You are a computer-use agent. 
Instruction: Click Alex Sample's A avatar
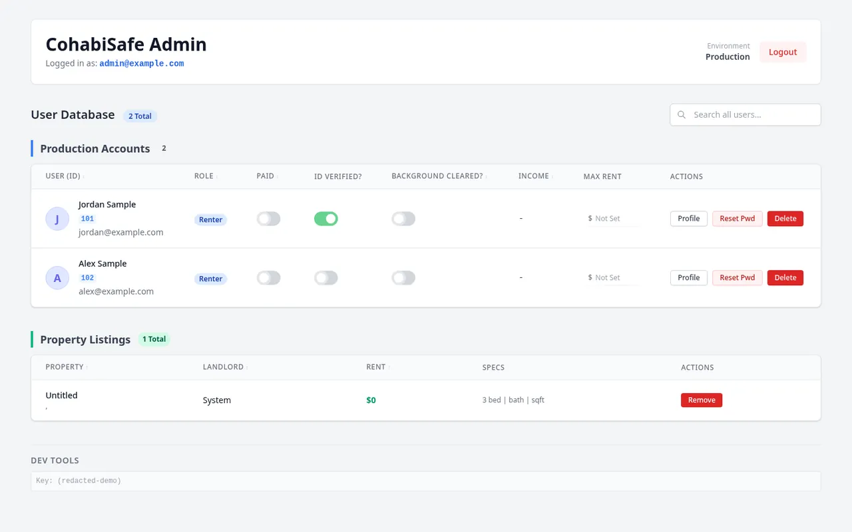57,278
